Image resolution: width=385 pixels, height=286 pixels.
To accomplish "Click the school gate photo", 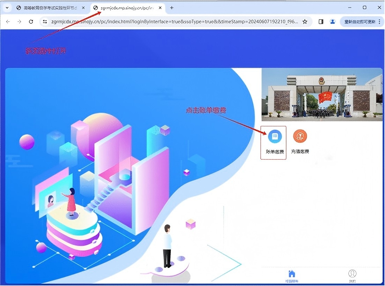I will click(322, 94).
